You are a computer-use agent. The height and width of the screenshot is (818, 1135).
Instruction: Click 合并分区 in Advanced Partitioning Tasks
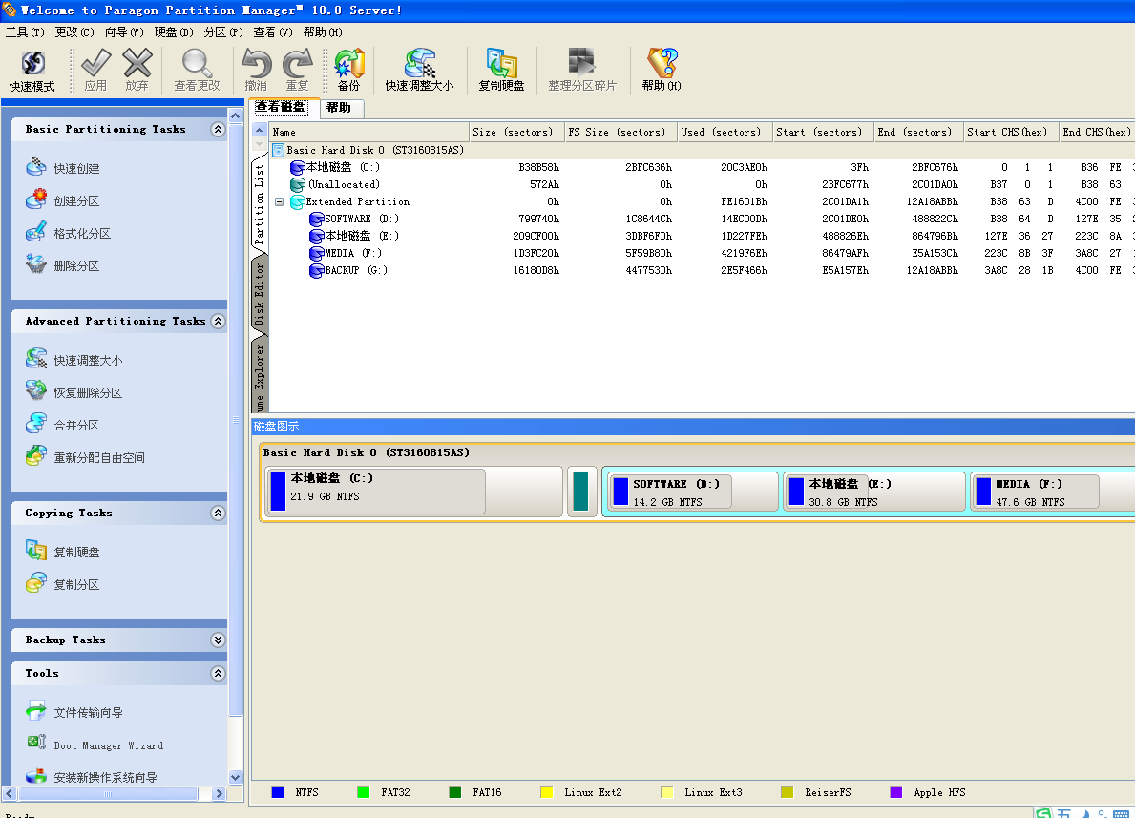click(76, 426)
